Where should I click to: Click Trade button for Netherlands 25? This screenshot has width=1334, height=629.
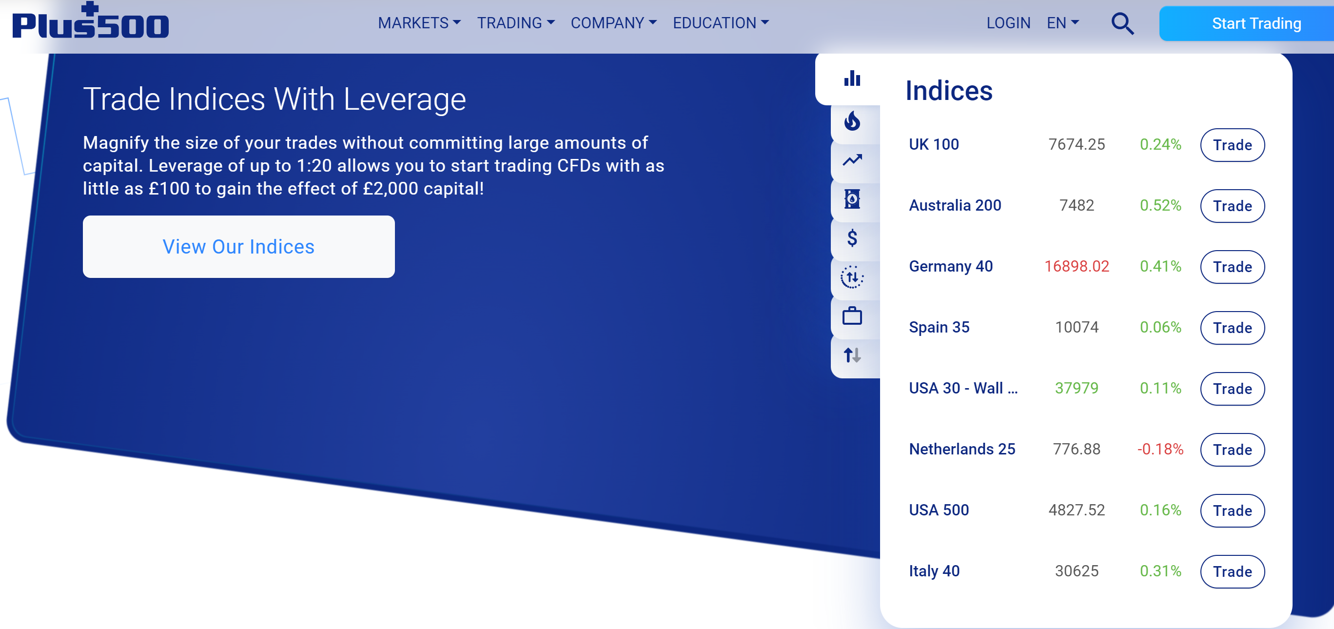1233,450
